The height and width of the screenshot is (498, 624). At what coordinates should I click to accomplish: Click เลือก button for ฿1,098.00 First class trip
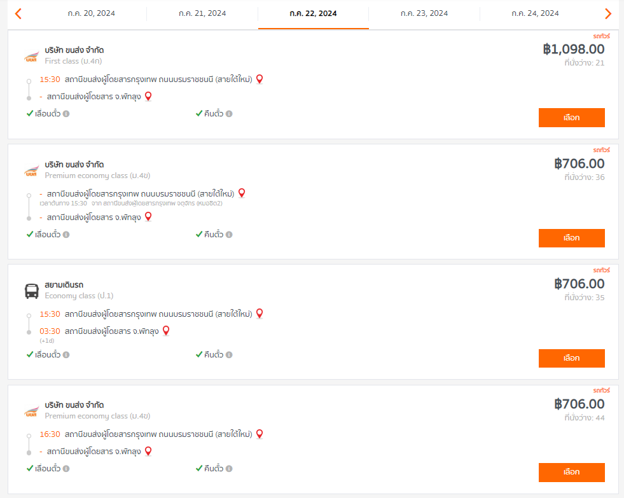point(571,118)
